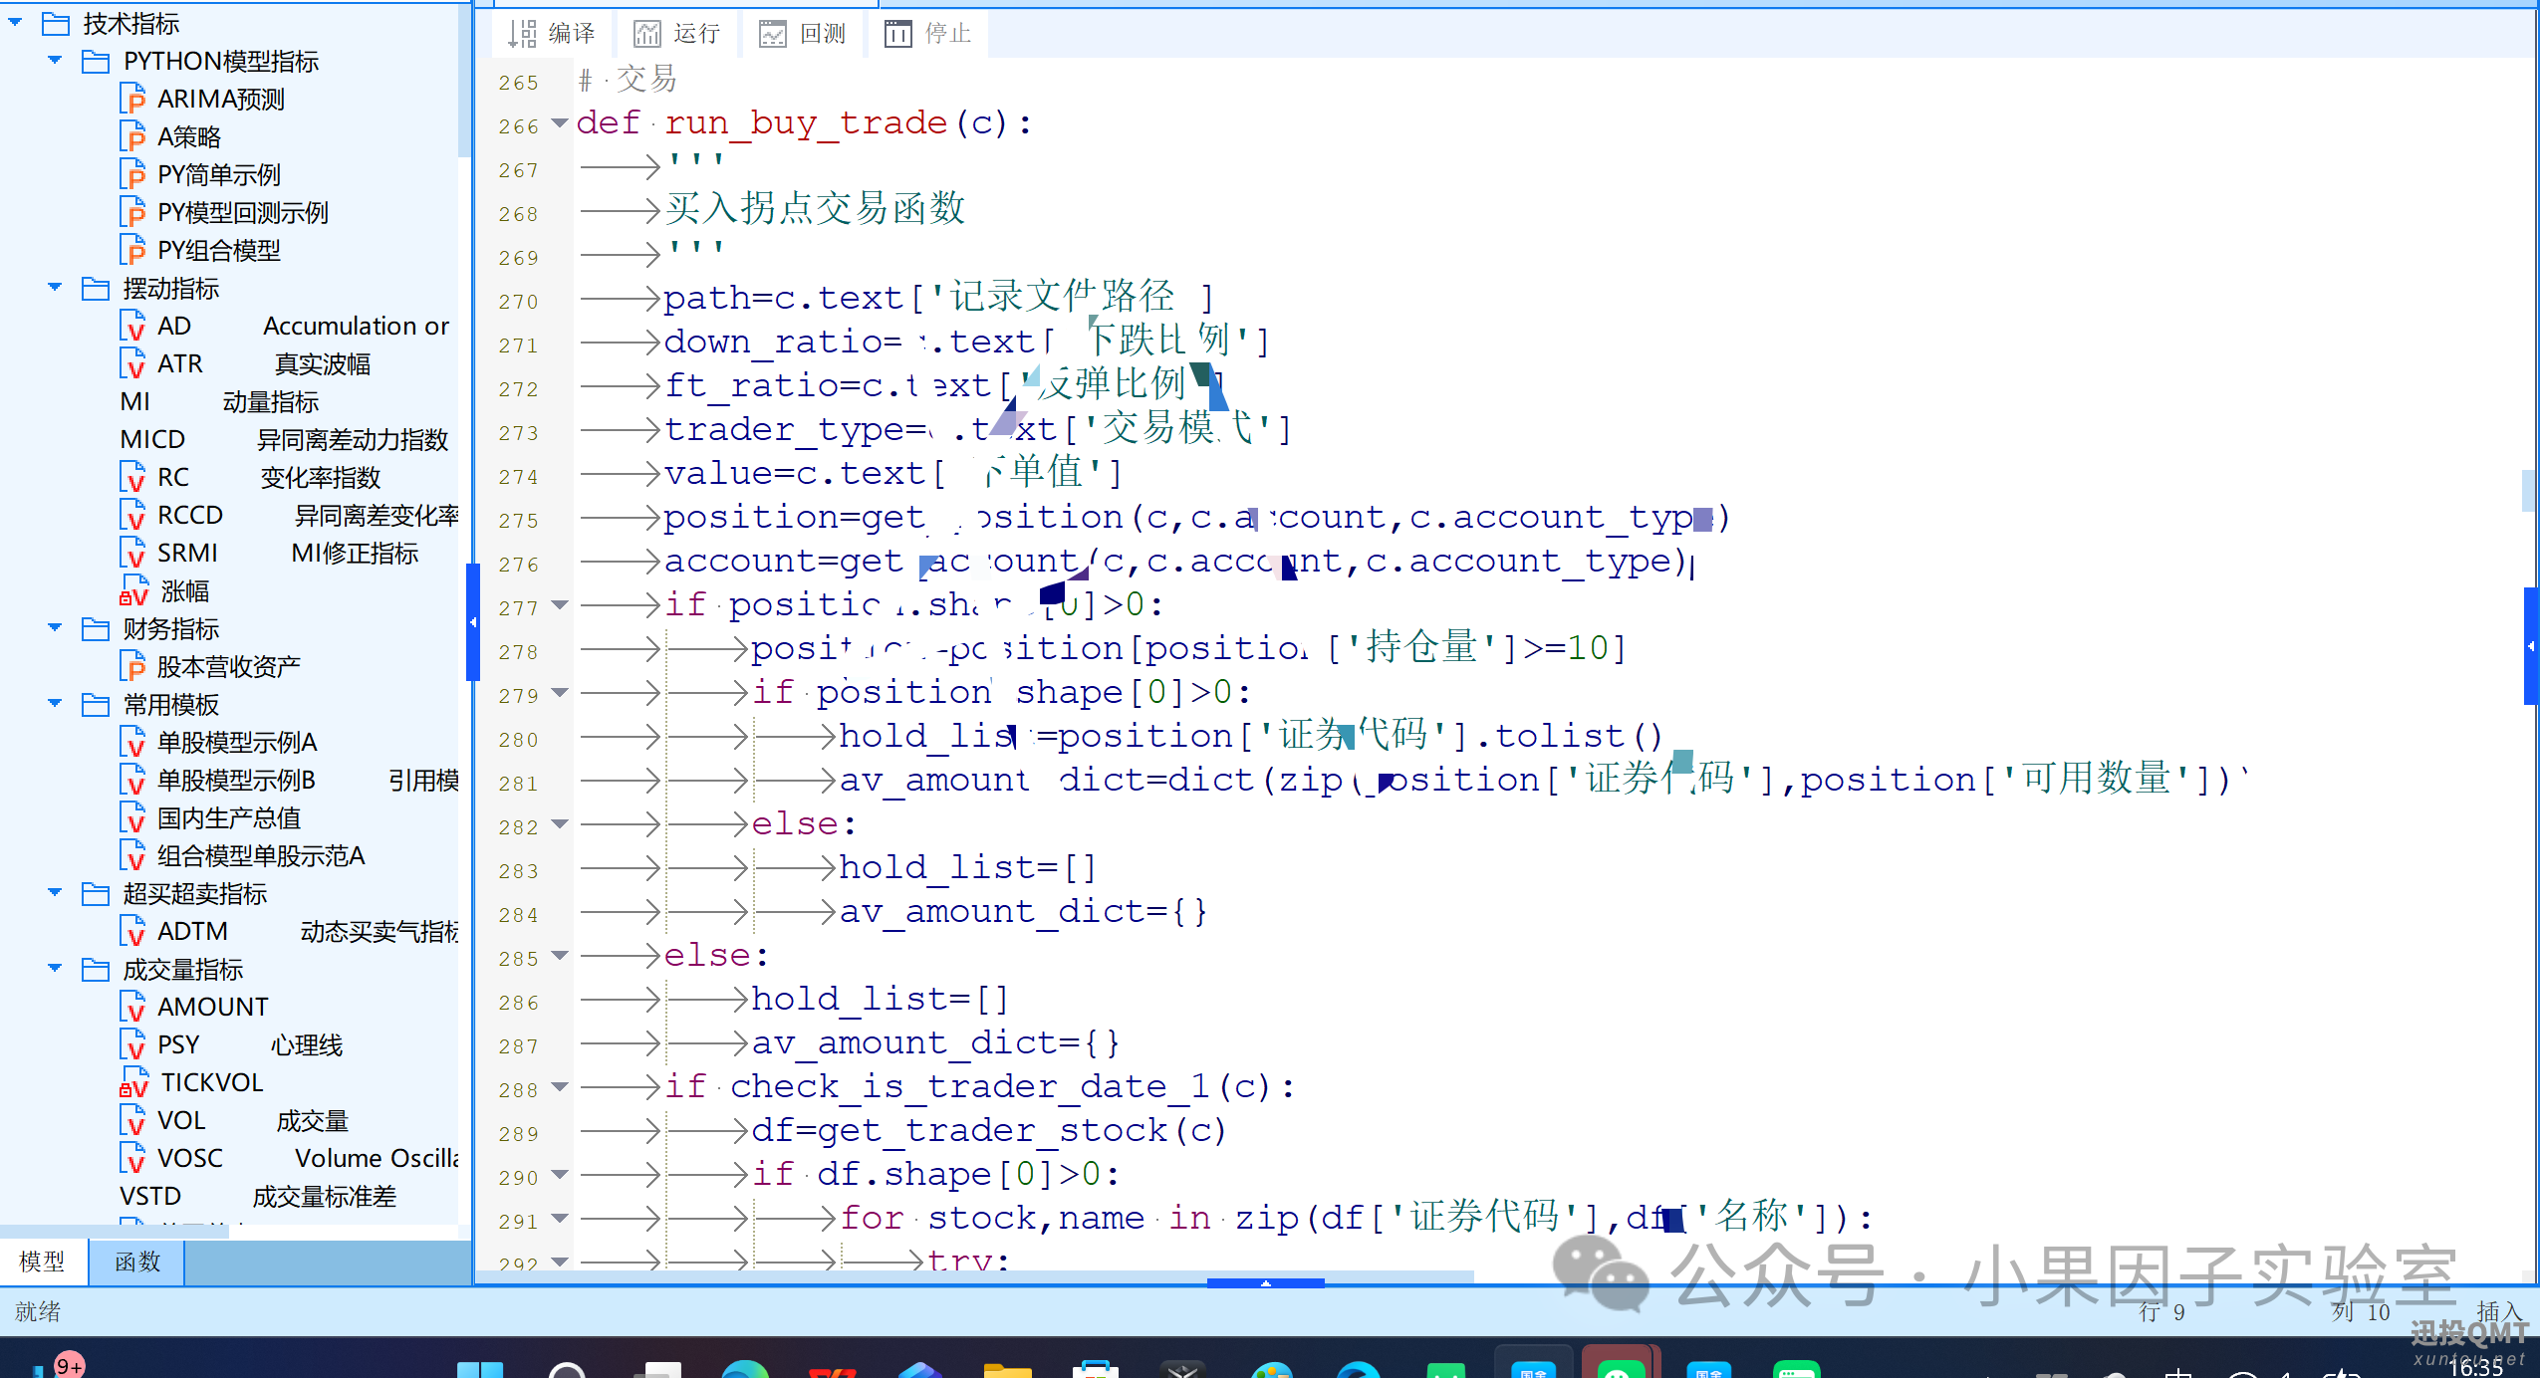Fold the for loop at line 291
This screenshot has height=1378, width=2540.
[x=560, y=1219]
